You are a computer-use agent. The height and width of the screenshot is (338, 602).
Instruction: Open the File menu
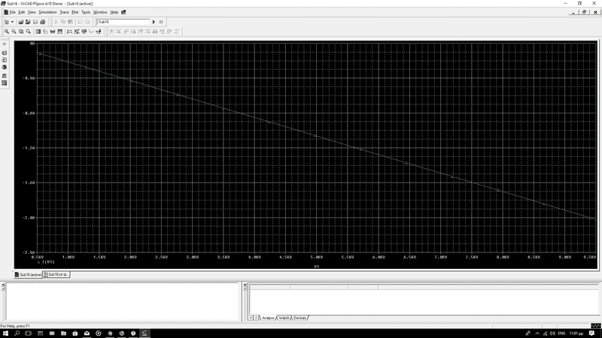[12, 12]
